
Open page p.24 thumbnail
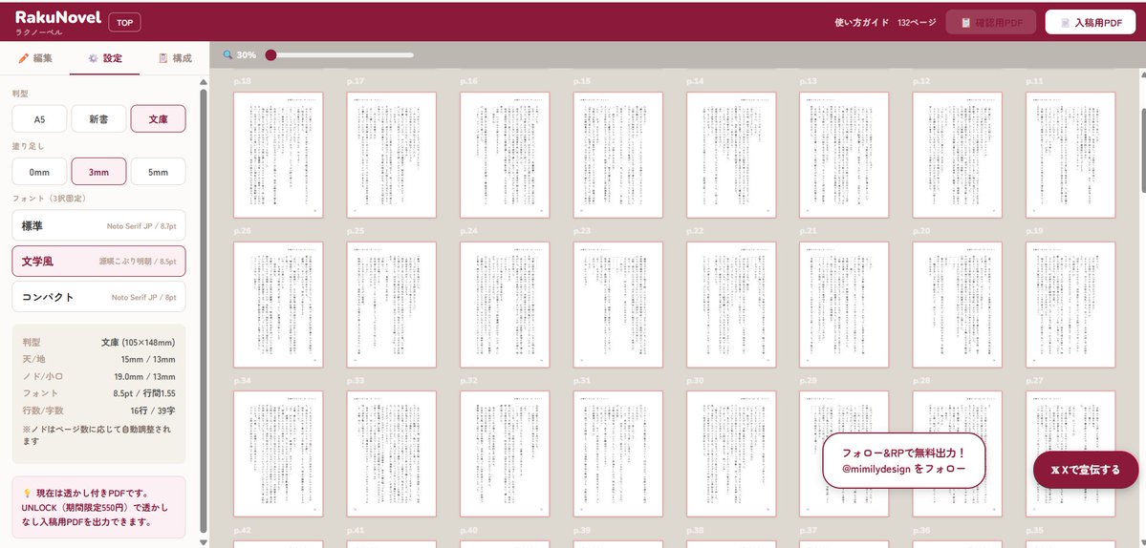pos(505,305)
